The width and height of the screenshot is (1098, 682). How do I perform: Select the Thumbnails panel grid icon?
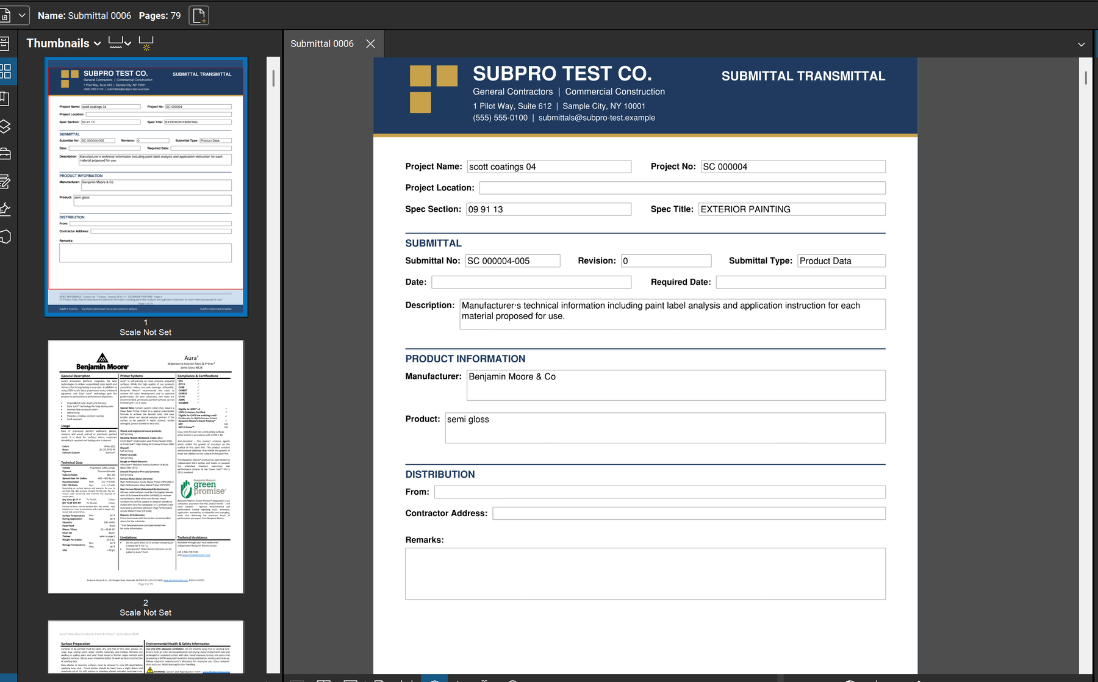coord(5,71)
